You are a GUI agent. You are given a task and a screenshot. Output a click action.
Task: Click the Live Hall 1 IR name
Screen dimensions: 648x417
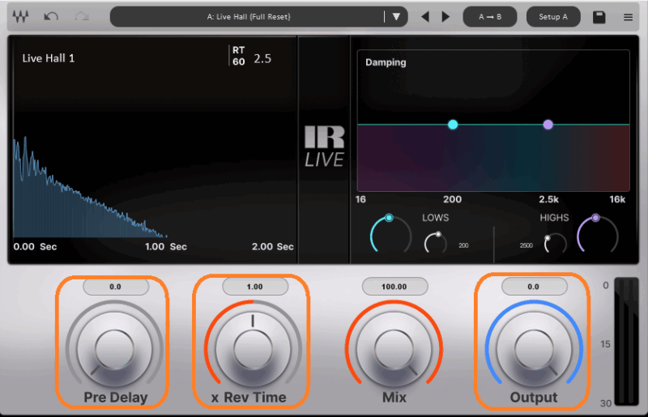49,58
